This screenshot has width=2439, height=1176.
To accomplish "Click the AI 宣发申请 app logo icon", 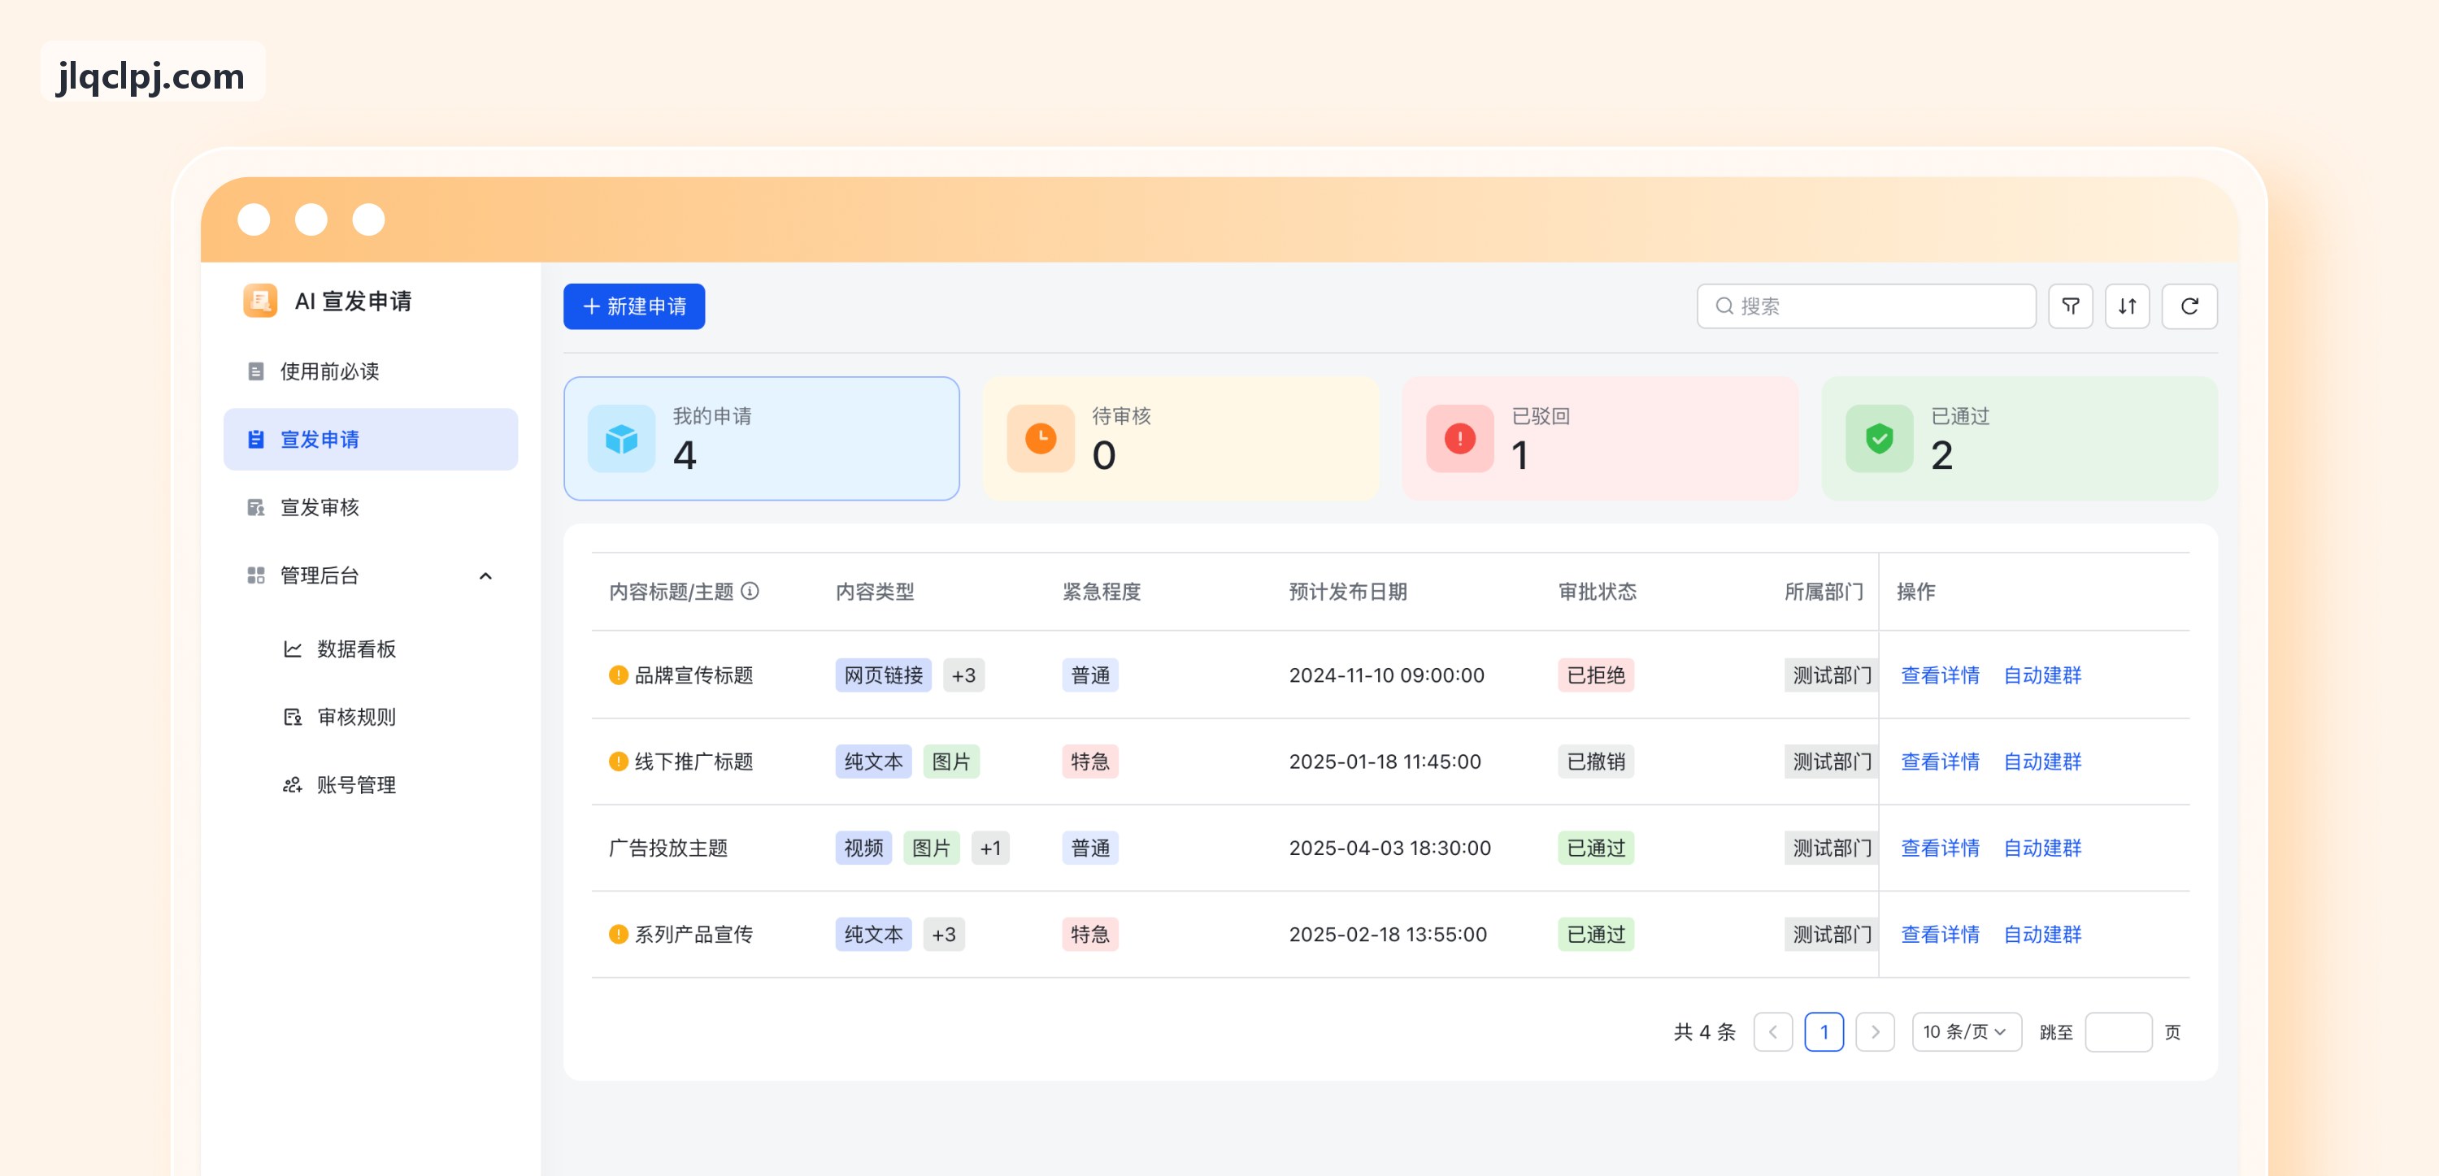I will click(x=259, y=301).
